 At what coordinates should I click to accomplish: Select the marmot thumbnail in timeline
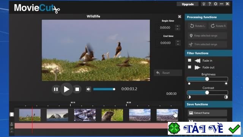pos(112,115)
